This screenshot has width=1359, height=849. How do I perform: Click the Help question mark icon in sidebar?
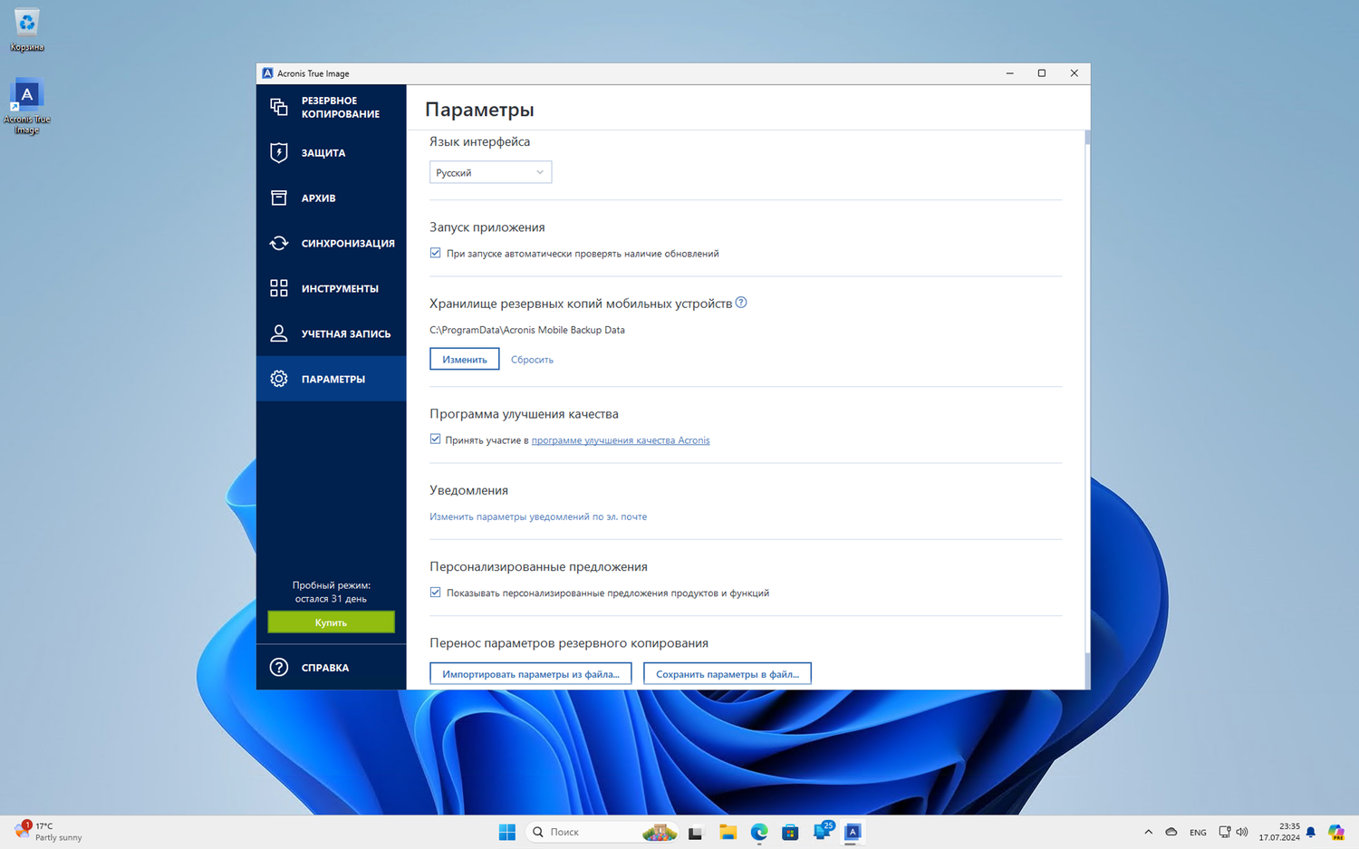coord(278,668)
